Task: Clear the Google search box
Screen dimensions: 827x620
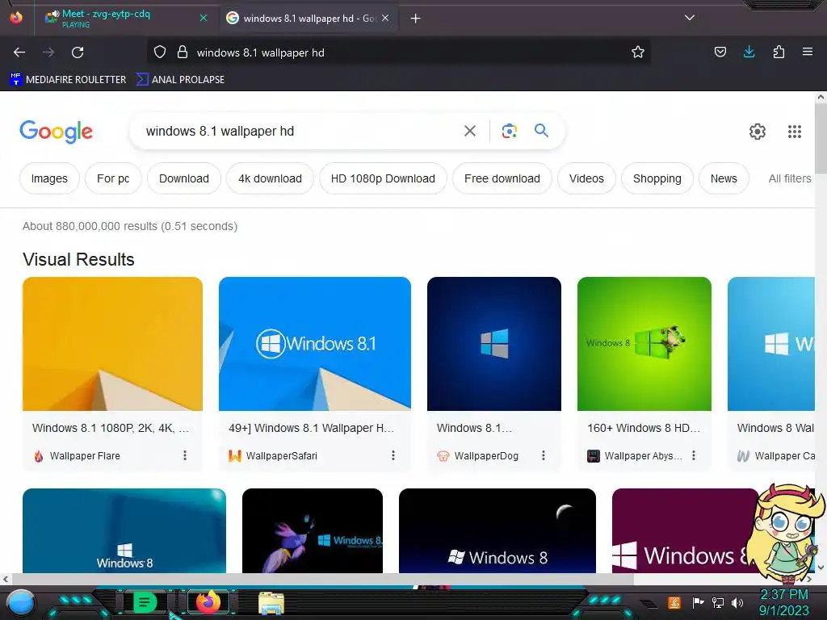Action: click(470, 131)
